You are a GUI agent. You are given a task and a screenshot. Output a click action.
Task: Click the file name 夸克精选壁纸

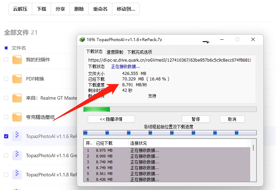[x=40, y=117]
